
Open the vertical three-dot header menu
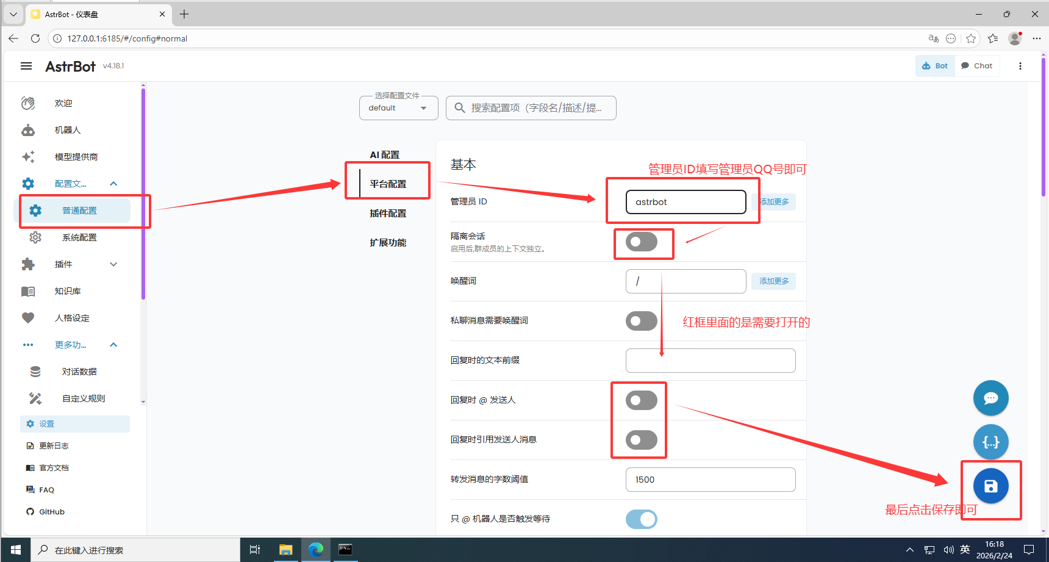[1020, 66]
